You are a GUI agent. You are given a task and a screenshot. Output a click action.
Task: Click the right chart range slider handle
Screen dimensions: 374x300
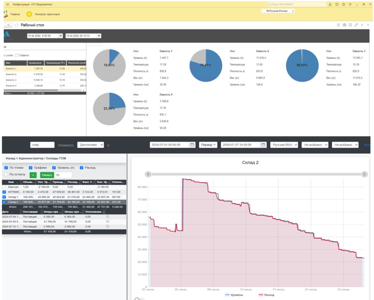click(364, 174)
